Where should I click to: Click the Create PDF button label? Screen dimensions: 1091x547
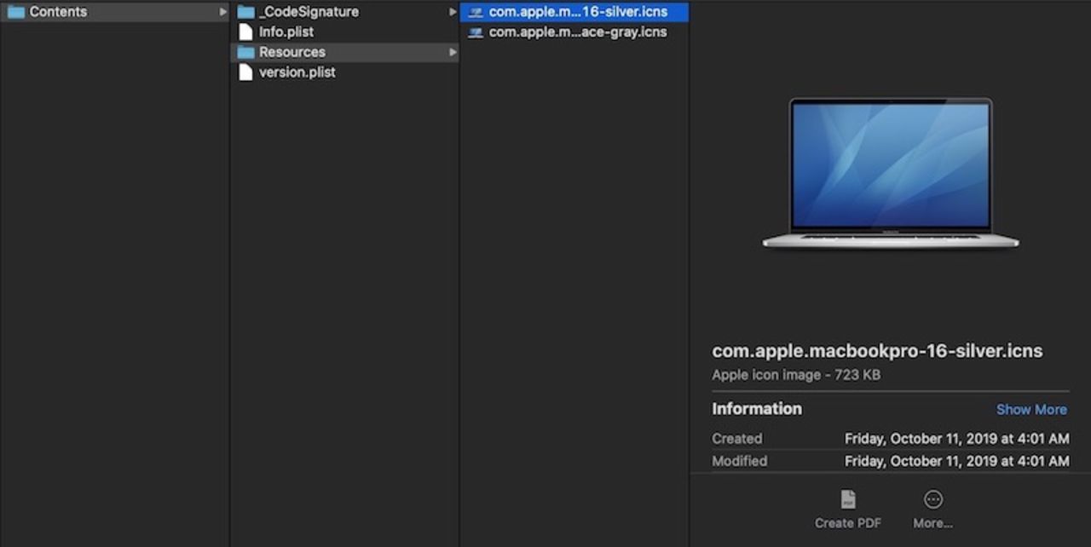point(847,522)
